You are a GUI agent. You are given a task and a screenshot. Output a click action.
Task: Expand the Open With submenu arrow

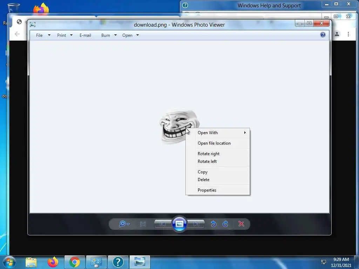point(245,133)
